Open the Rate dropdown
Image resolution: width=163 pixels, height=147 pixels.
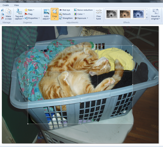(x=29, y=10)
